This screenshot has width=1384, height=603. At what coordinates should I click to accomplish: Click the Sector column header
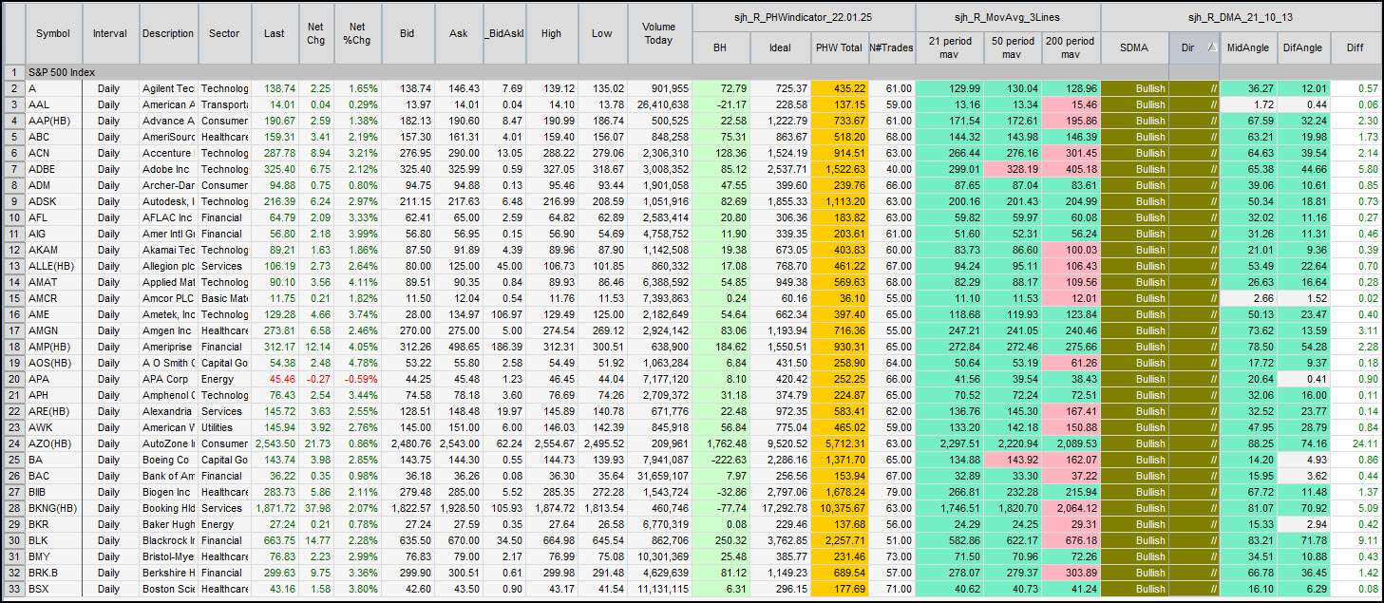(x=224, y=33)
